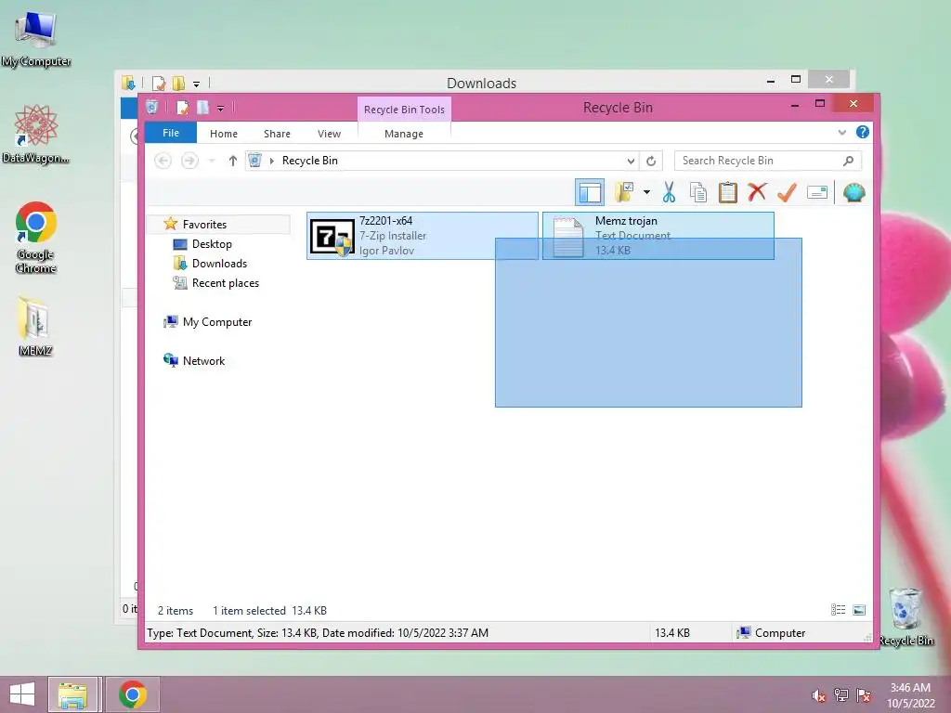
Task: Click File Explorer in taskbar
Action: (72, 694)
